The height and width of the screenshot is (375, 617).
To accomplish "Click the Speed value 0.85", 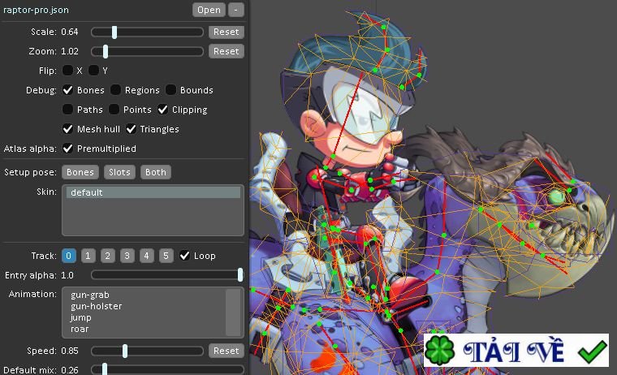I will click(70, 351).
